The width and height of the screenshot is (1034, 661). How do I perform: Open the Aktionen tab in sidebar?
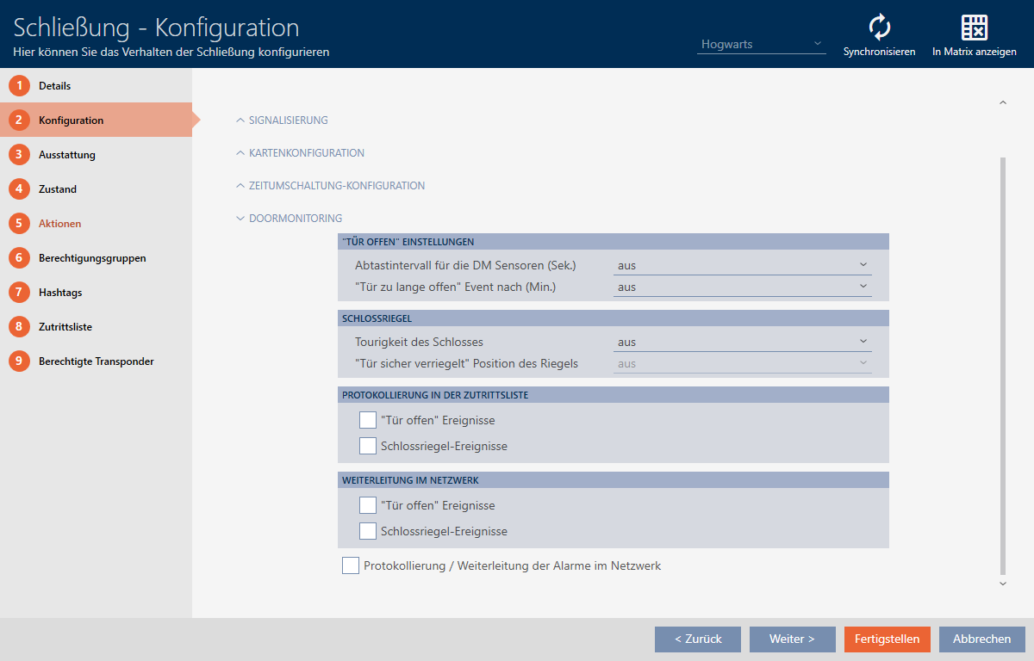(60, 224)
